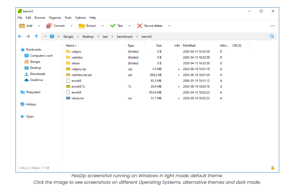Click the PeaZip app icon in title bar
Screen dimensions: 296x195
(x=20, y=11)
